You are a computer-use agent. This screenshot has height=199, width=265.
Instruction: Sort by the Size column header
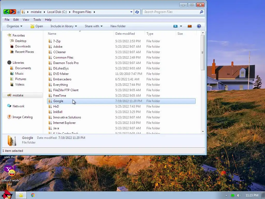186,34
